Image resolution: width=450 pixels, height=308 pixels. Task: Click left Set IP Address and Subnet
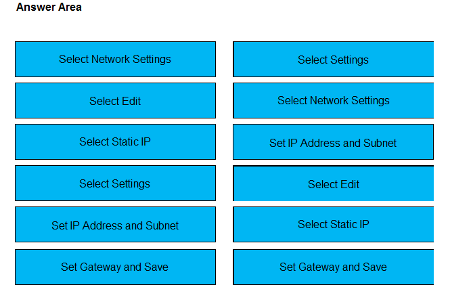click(115, 225)
